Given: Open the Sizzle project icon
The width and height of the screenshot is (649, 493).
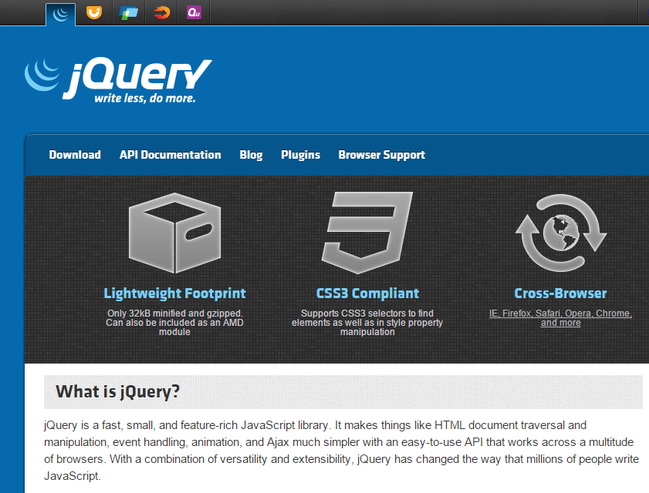Looking at the screenshot, I should click(x=162, y=13).
